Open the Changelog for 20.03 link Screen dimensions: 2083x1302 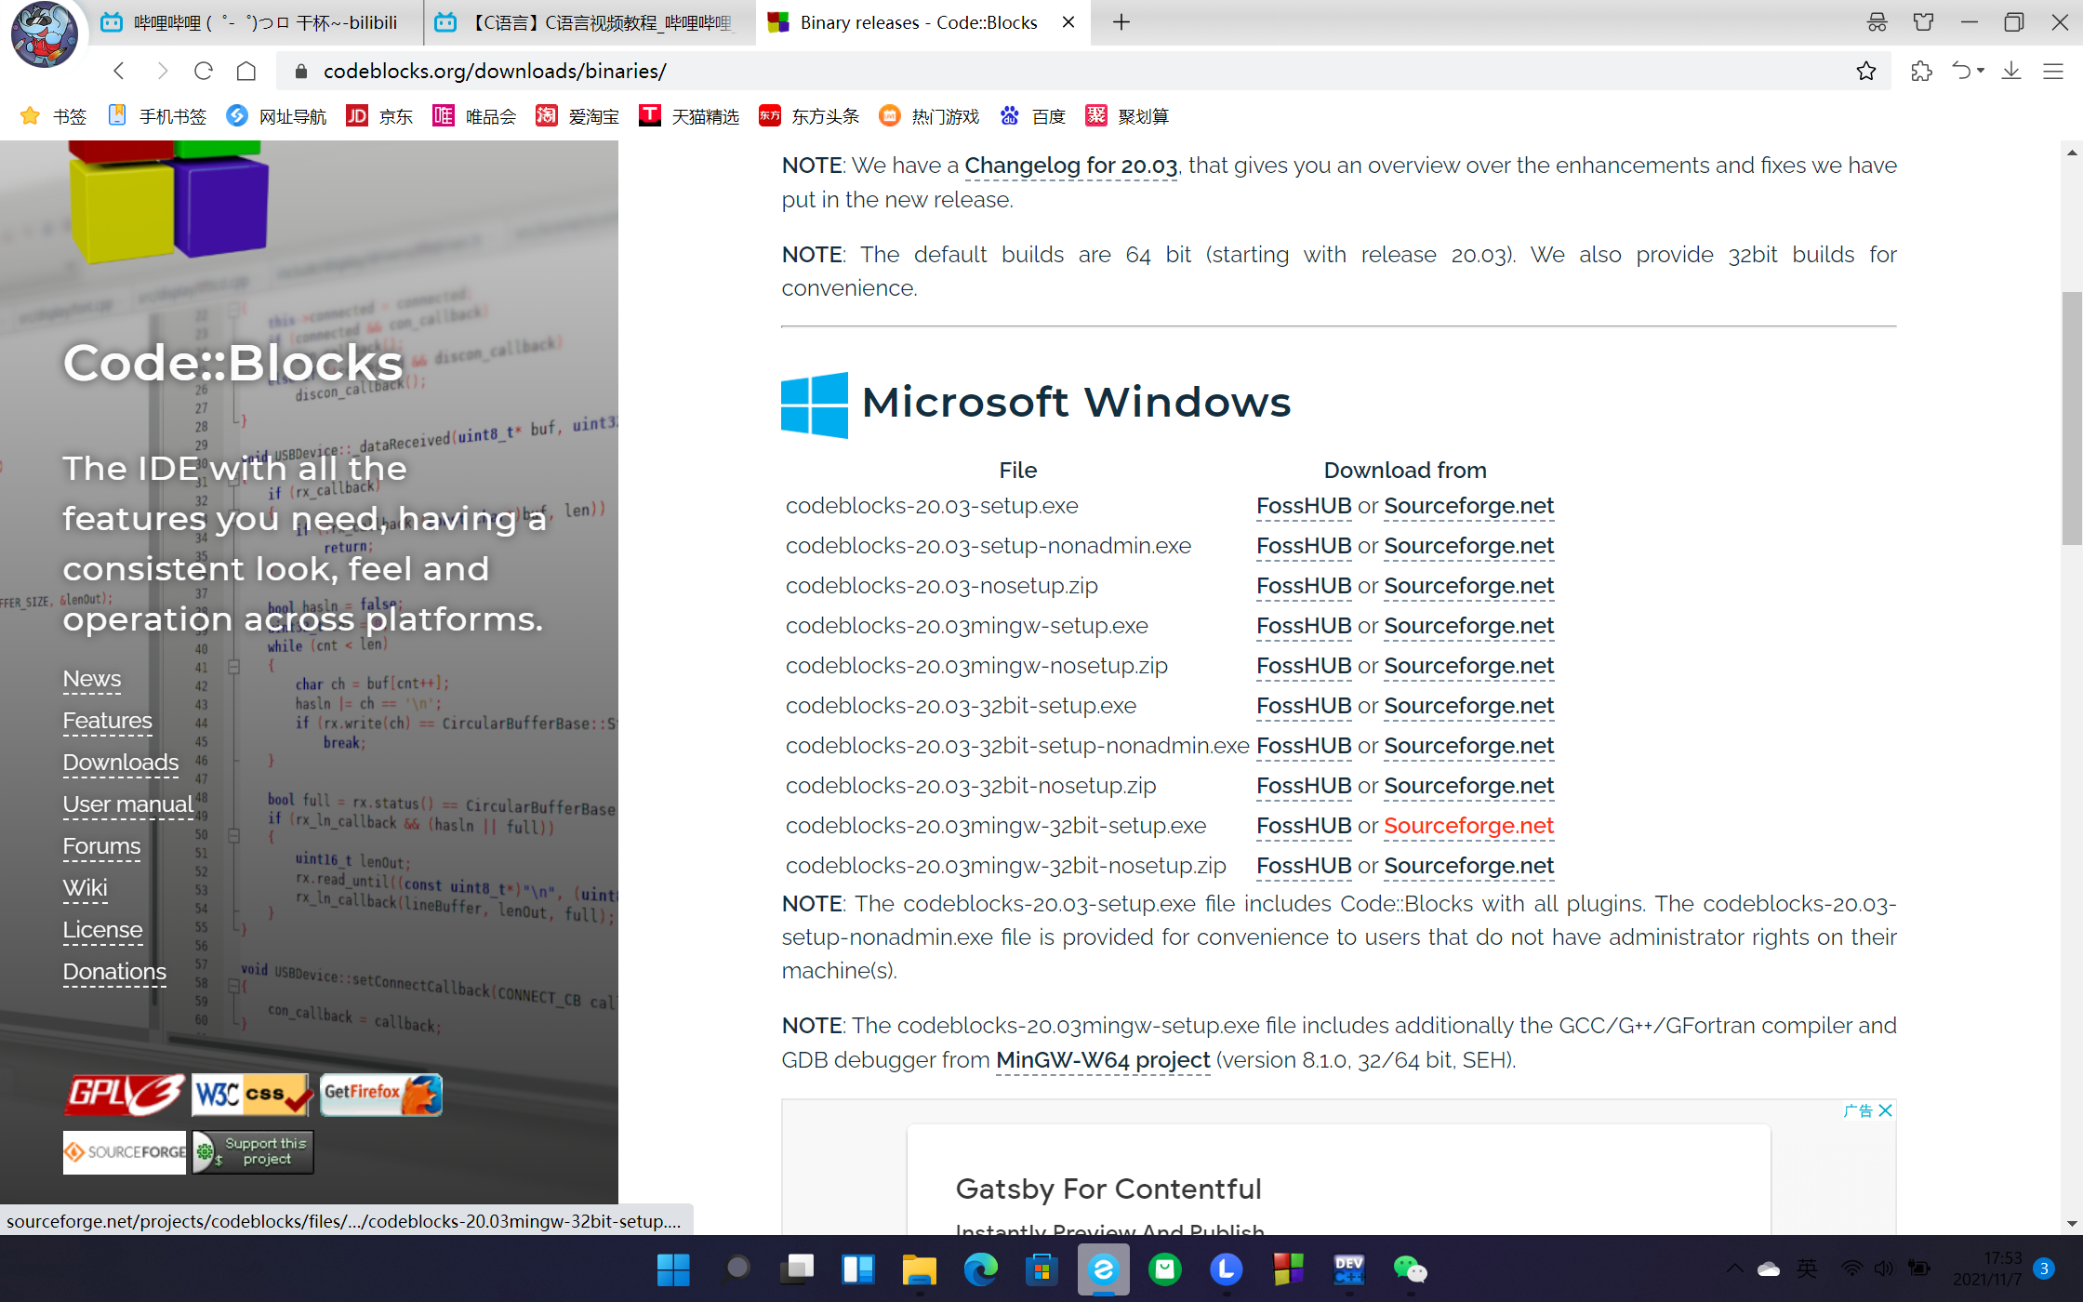tap(1070, 166)
